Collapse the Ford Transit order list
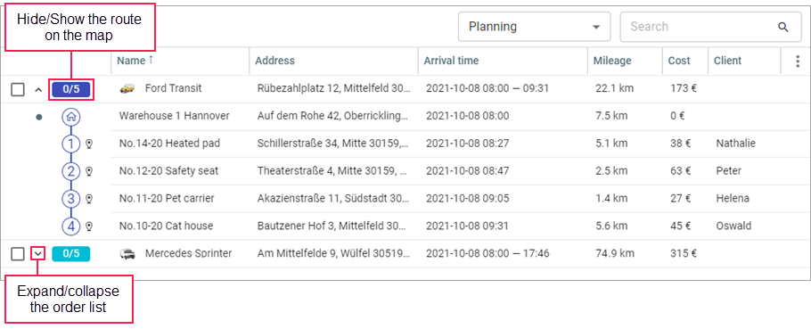Viewport: 811px width, 329px height. coord(37,89)
